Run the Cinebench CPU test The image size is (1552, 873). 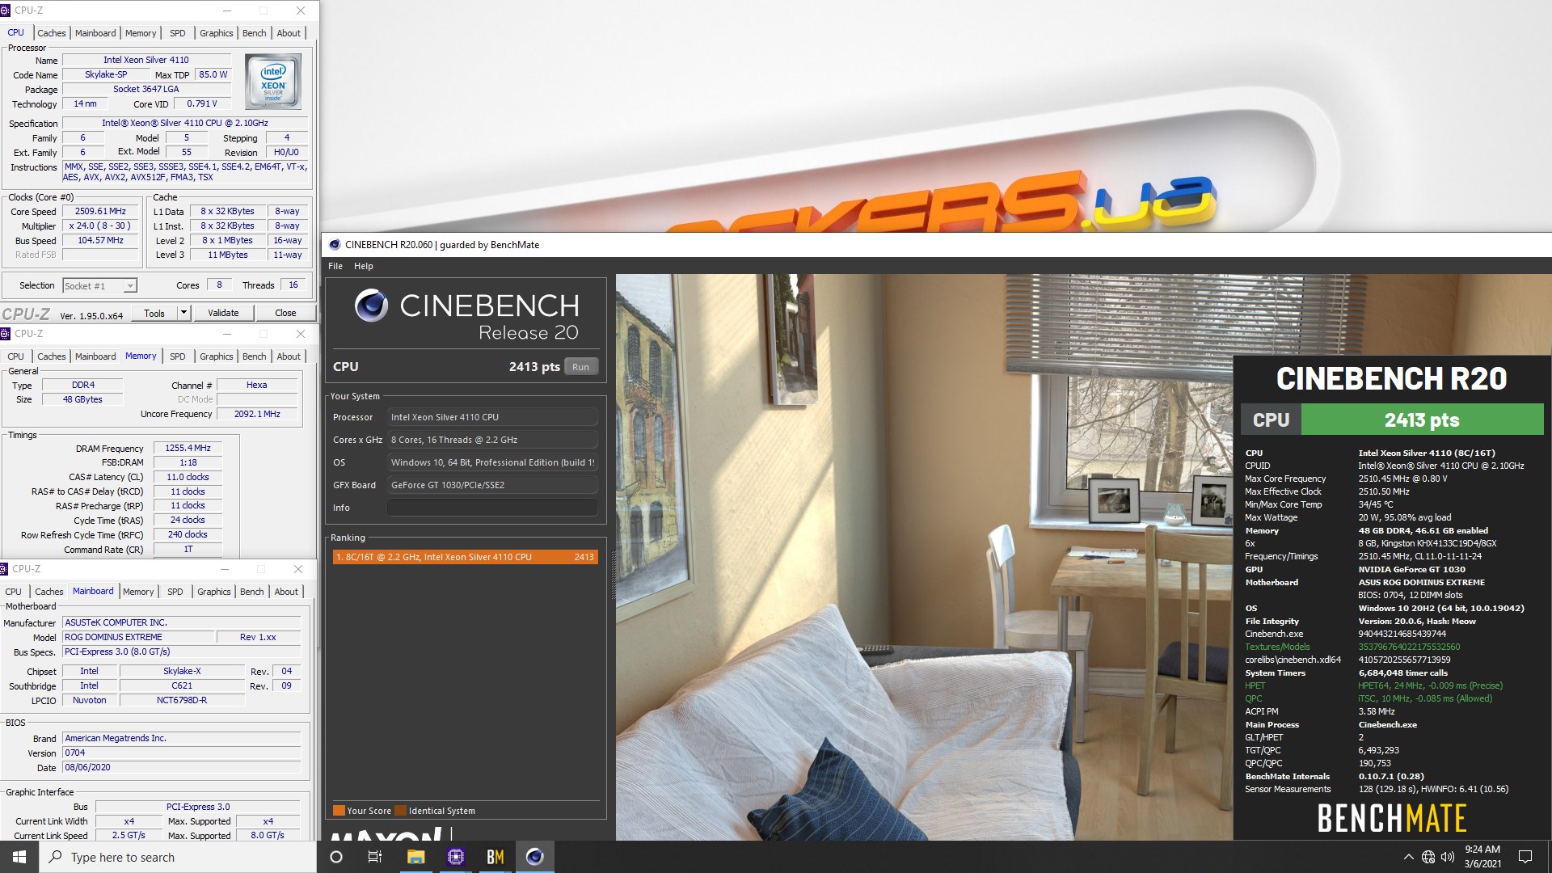coord(580,367)
